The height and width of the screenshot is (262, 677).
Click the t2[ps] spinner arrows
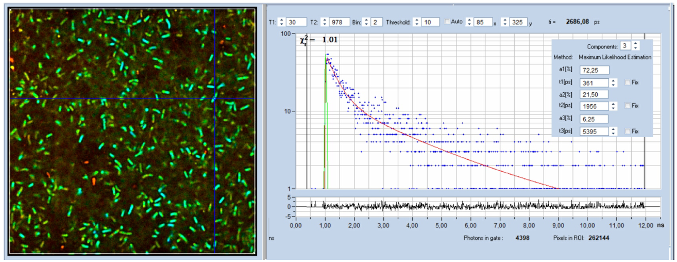pos(613,106)
